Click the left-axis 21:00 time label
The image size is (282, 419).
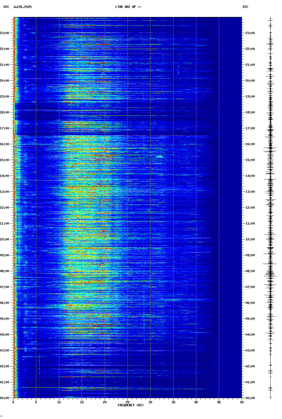[4, 65]
